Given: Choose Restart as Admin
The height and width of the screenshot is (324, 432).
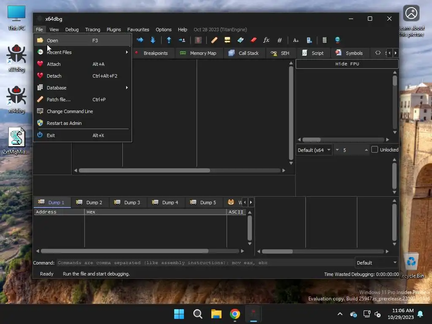Looking at the screenshot, I should click(x=82, y=123).
